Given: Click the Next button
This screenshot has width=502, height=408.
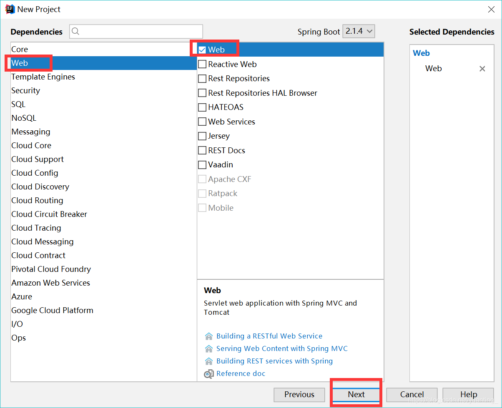Looking at the screenshot, I should [356, 395].
